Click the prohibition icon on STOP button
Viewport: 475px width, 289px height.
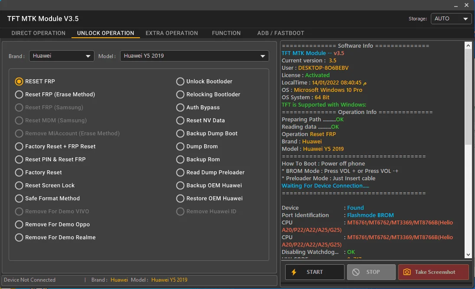coord(356,272)
